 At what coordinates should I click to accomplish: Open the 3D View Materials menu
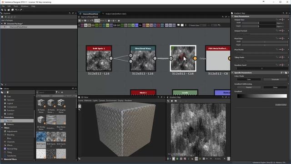pyautogui.click(x=88, y=101)
